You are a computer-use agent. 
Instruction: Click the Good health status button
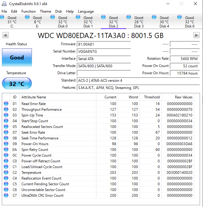pyautogui.click(x=17, y=57)
